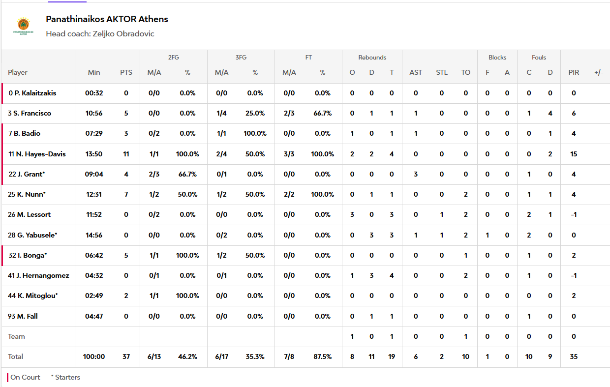
Task: Click the PIR column header
Action: tap(574, 72)
